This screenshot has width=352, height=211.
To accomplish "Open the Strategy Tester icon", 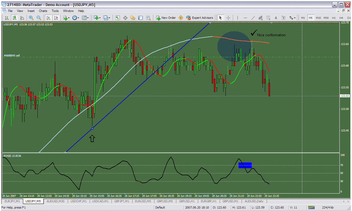I will pos(148,18).
